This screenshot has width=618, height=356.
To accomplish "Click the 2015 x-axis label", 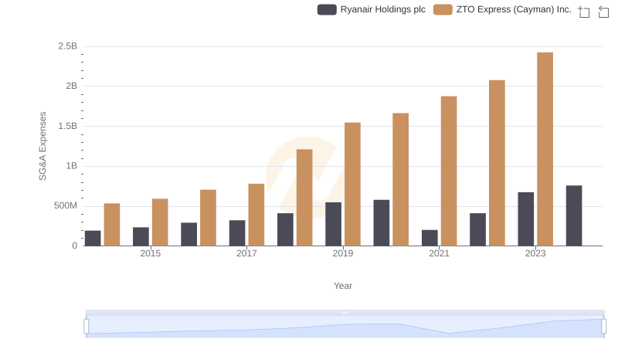I will (x=151, y=253).
